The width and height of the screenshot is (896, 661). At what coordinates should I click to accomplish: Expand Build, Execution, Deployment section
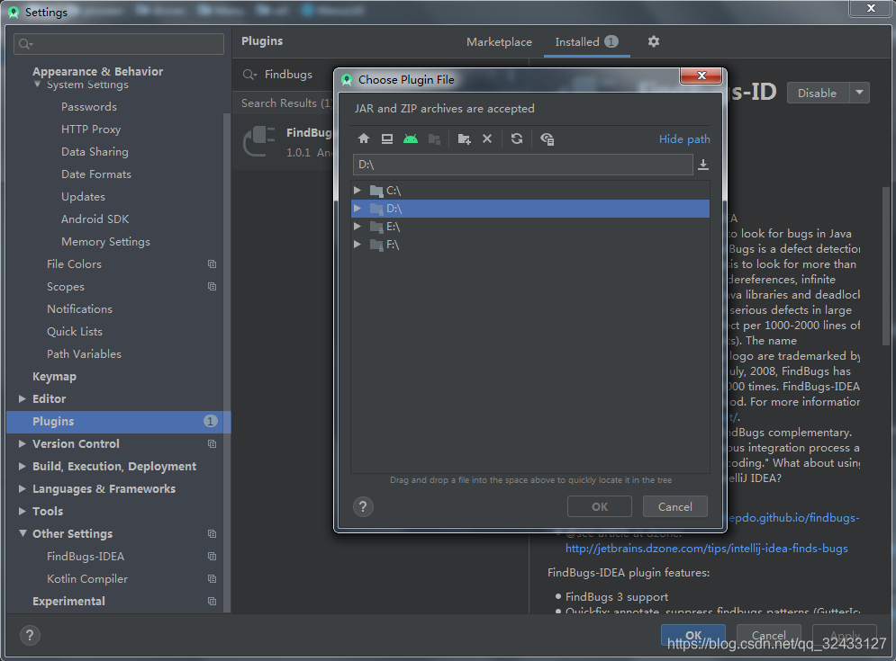click(23, 466)
